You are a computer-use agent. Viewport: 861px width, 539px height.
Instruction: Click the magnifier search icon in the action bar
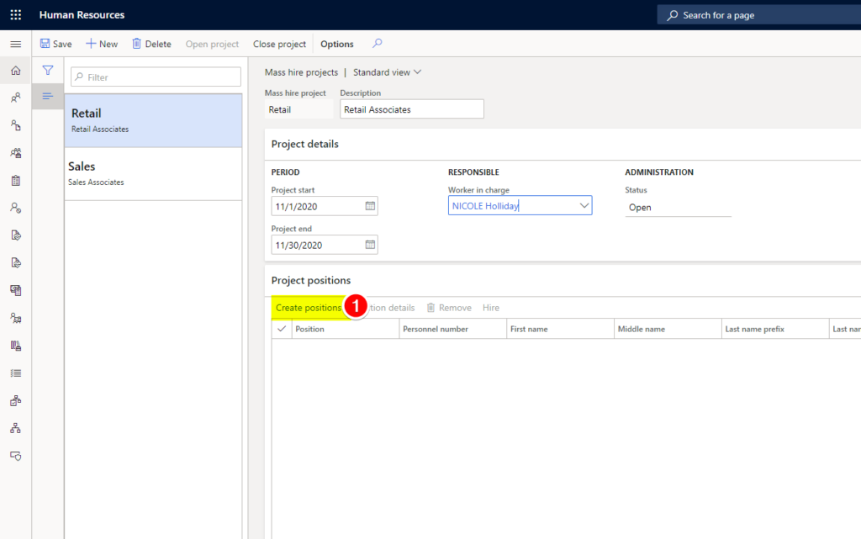[378, 44]
